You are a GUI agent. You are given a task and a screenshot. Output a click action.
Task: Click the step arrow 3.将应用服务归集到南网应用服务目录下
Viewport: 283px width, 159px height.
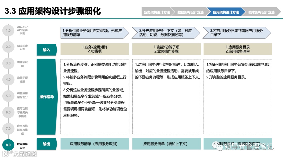tap(237, 33)
